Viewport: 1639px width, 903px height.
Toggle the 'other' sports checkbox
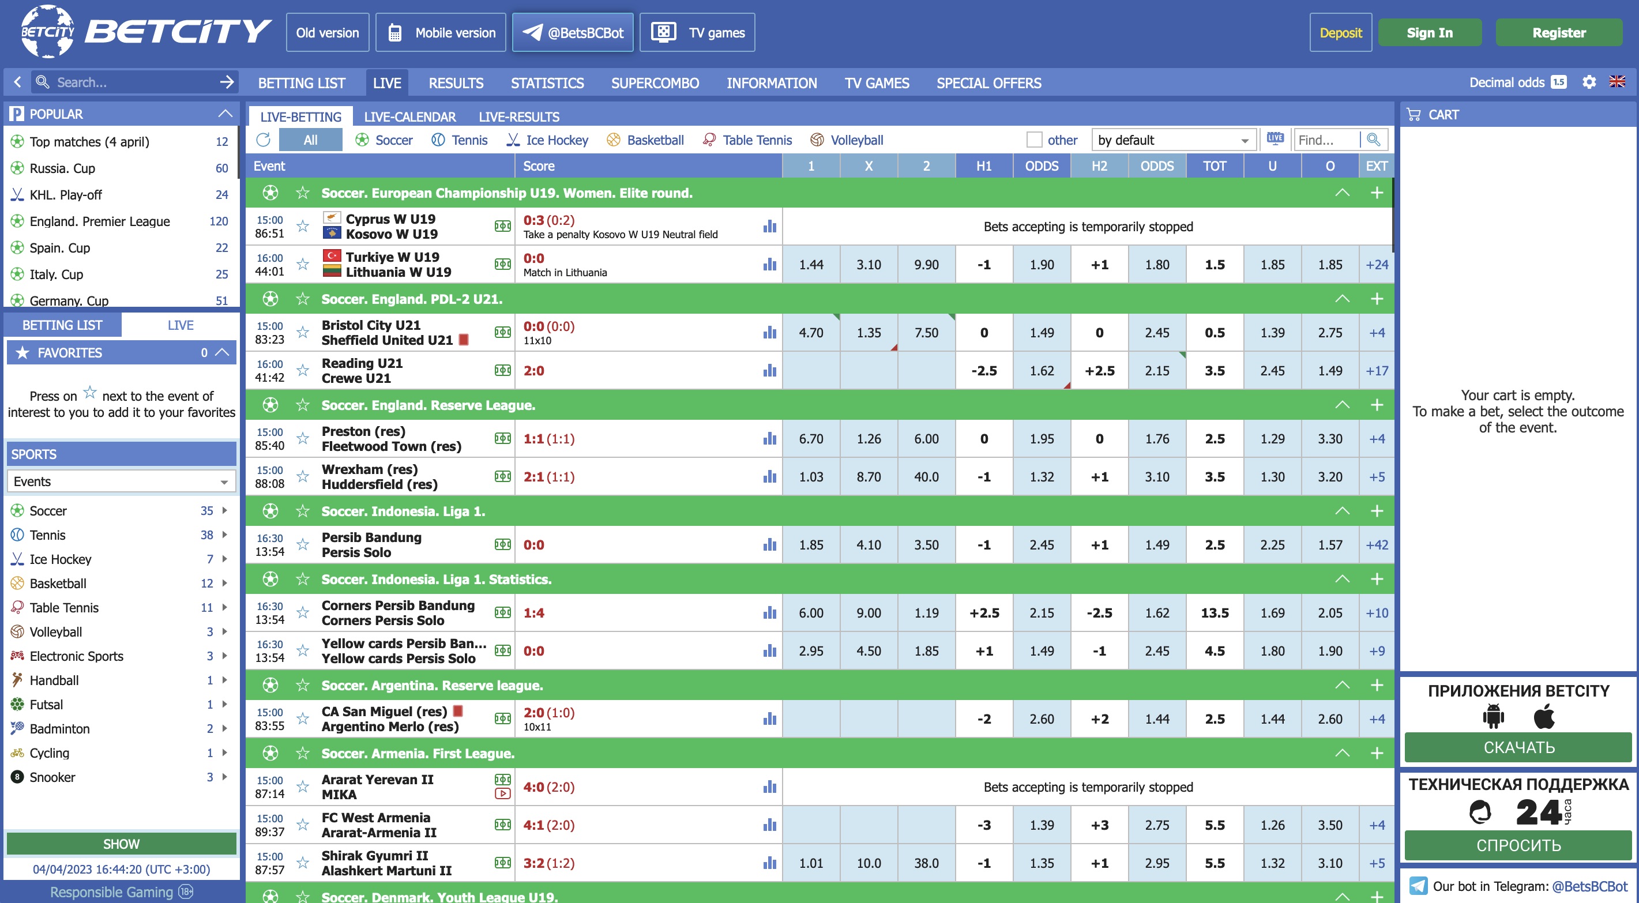(1034, 140)
